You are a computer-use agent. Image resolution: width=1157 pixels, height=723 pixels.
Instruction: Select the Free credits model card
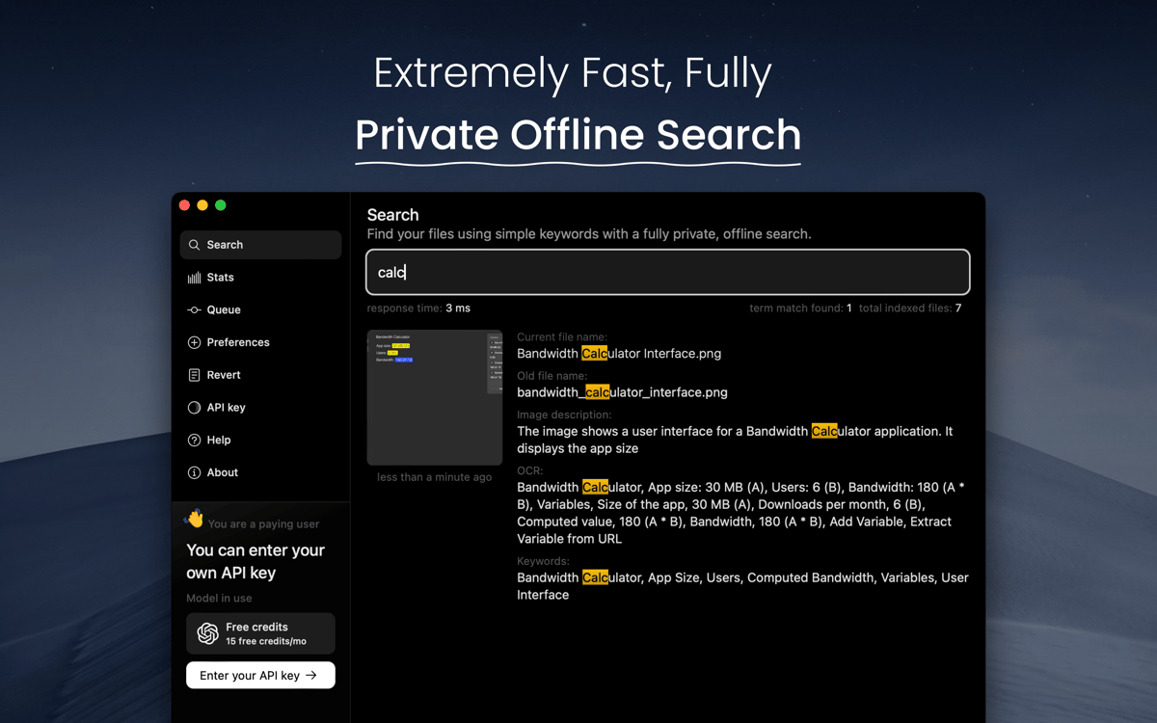pyautogui.click(x=260, y=633)
